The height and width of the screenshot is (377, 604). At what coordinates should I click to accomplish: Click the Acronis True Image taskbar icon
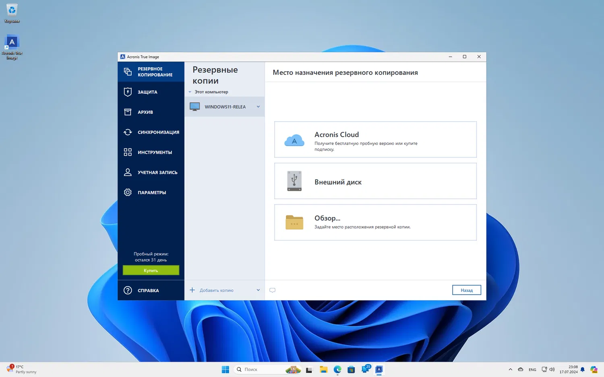(x=379, y=369)
